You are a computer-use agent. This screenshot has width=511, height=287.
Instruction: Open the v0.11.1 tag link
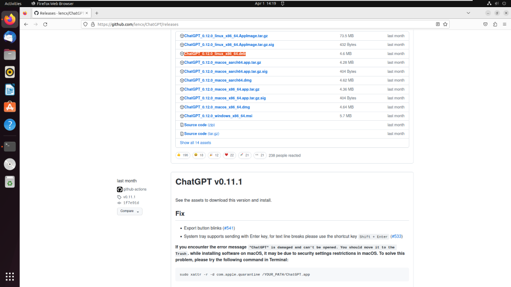tap(129, 197)
